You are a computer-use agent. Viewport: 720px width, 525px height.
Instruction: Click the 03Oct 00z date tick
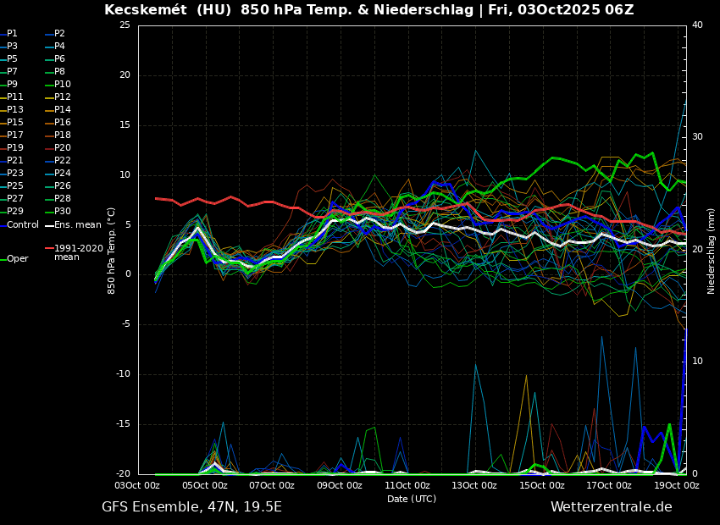click(138, 485)
